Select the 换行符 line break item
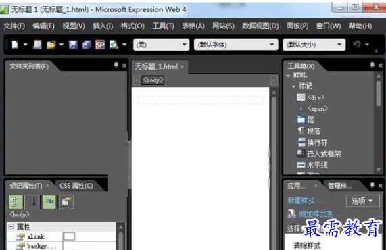 312,143
